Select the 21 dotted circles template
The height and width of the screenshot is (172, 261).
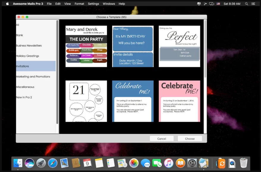[x=86, y=101]
